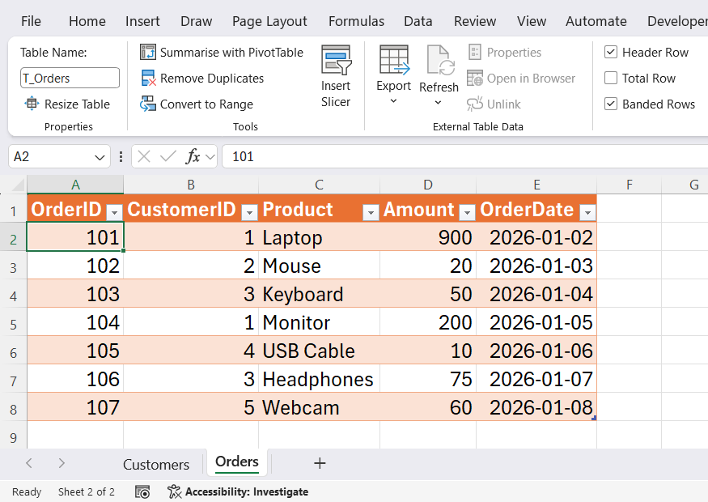Select the Orders sheet tab
This screenshot has width=708, height=502.
tap(237, 462)
